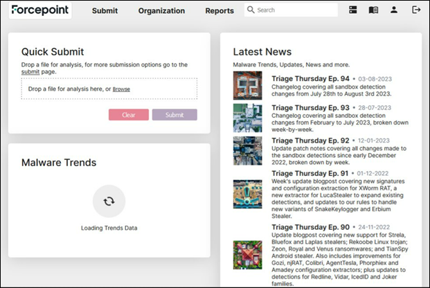430x288 pixels.
Task: Click the Forcepoint logo
Action: click(41, 10)
